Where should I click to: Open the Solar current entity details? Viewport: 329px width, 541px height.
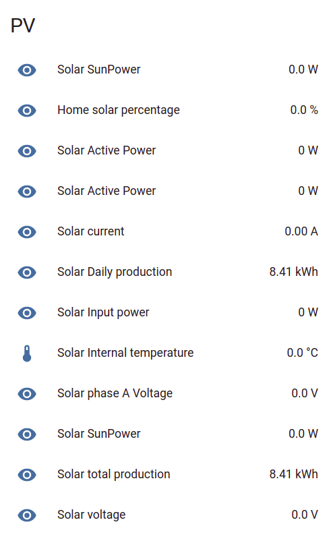(91, 231)
